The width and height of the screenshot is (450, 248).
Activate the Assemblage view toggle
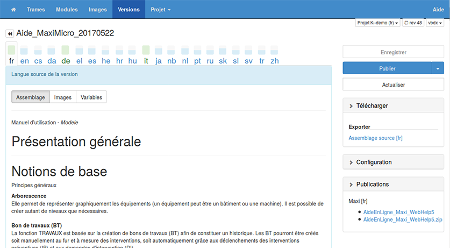point(31,97)
